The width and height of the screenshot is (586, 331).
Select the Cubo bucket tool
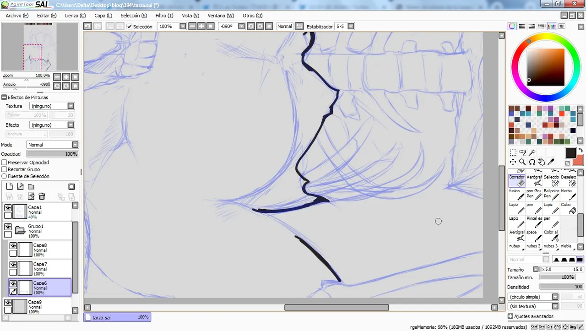tap(569, 208)
